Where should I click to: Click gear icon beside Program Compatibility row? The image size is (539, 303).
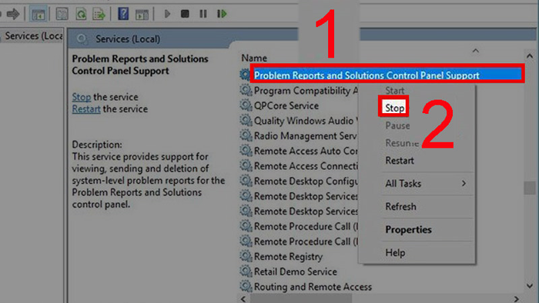click(x=246, y=90)
